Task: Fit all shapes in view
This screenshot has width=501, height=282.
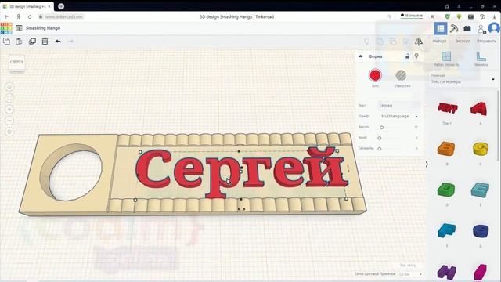Action: [x=9, y=98]
